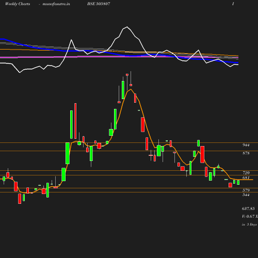Click the 'Weekly Charts' title text
This screenshot has width=258, height=258.
click(18, 4)
